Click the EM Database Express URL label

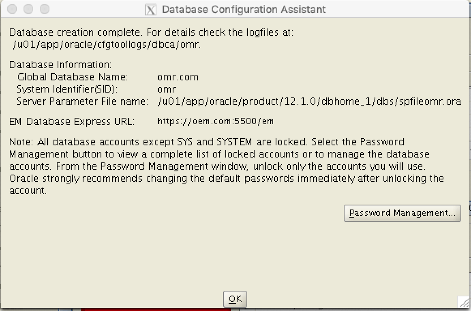pyautogui.click(x=72, y=121)
